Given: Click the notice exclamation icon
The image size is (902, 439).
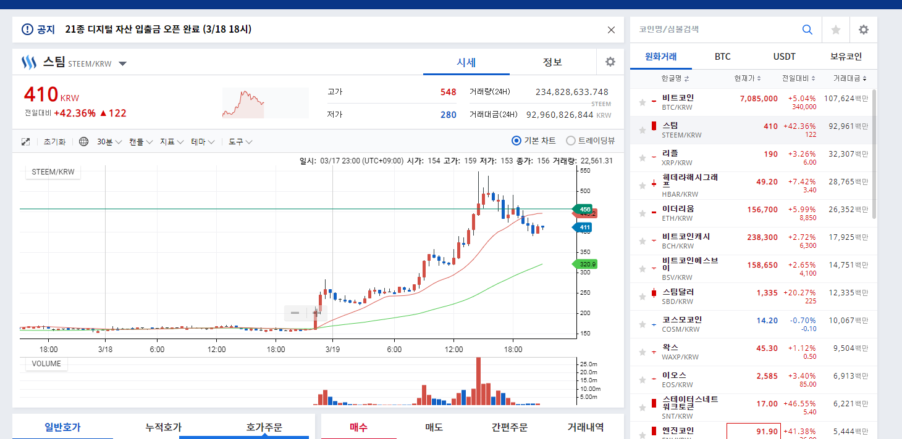Looking at the screenshot, I should click(x=27, y=29).
